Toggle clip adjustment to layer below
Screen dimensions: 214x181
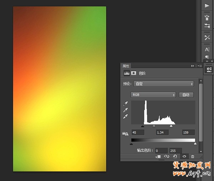pyautogui.click(x=158, y=156)
